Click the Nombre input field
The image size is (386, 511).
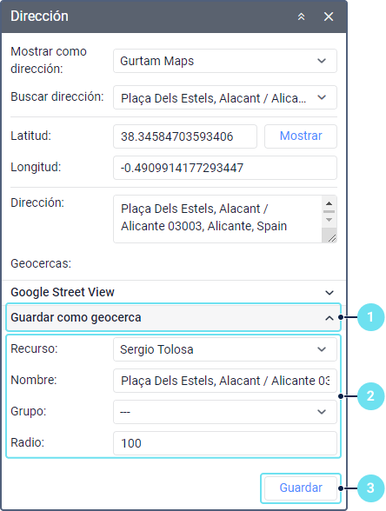(225, 381)
